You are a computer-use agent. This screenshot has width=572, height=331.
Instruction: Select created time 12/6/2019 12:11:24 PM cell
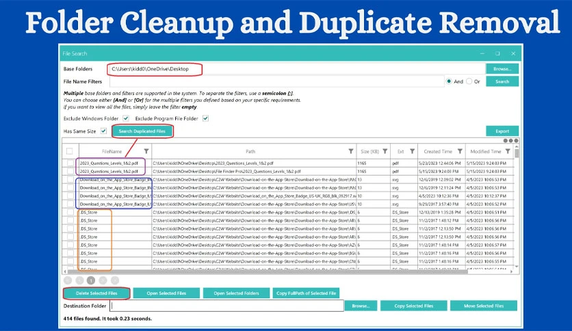pyautogui.click(x=440, y=188)
